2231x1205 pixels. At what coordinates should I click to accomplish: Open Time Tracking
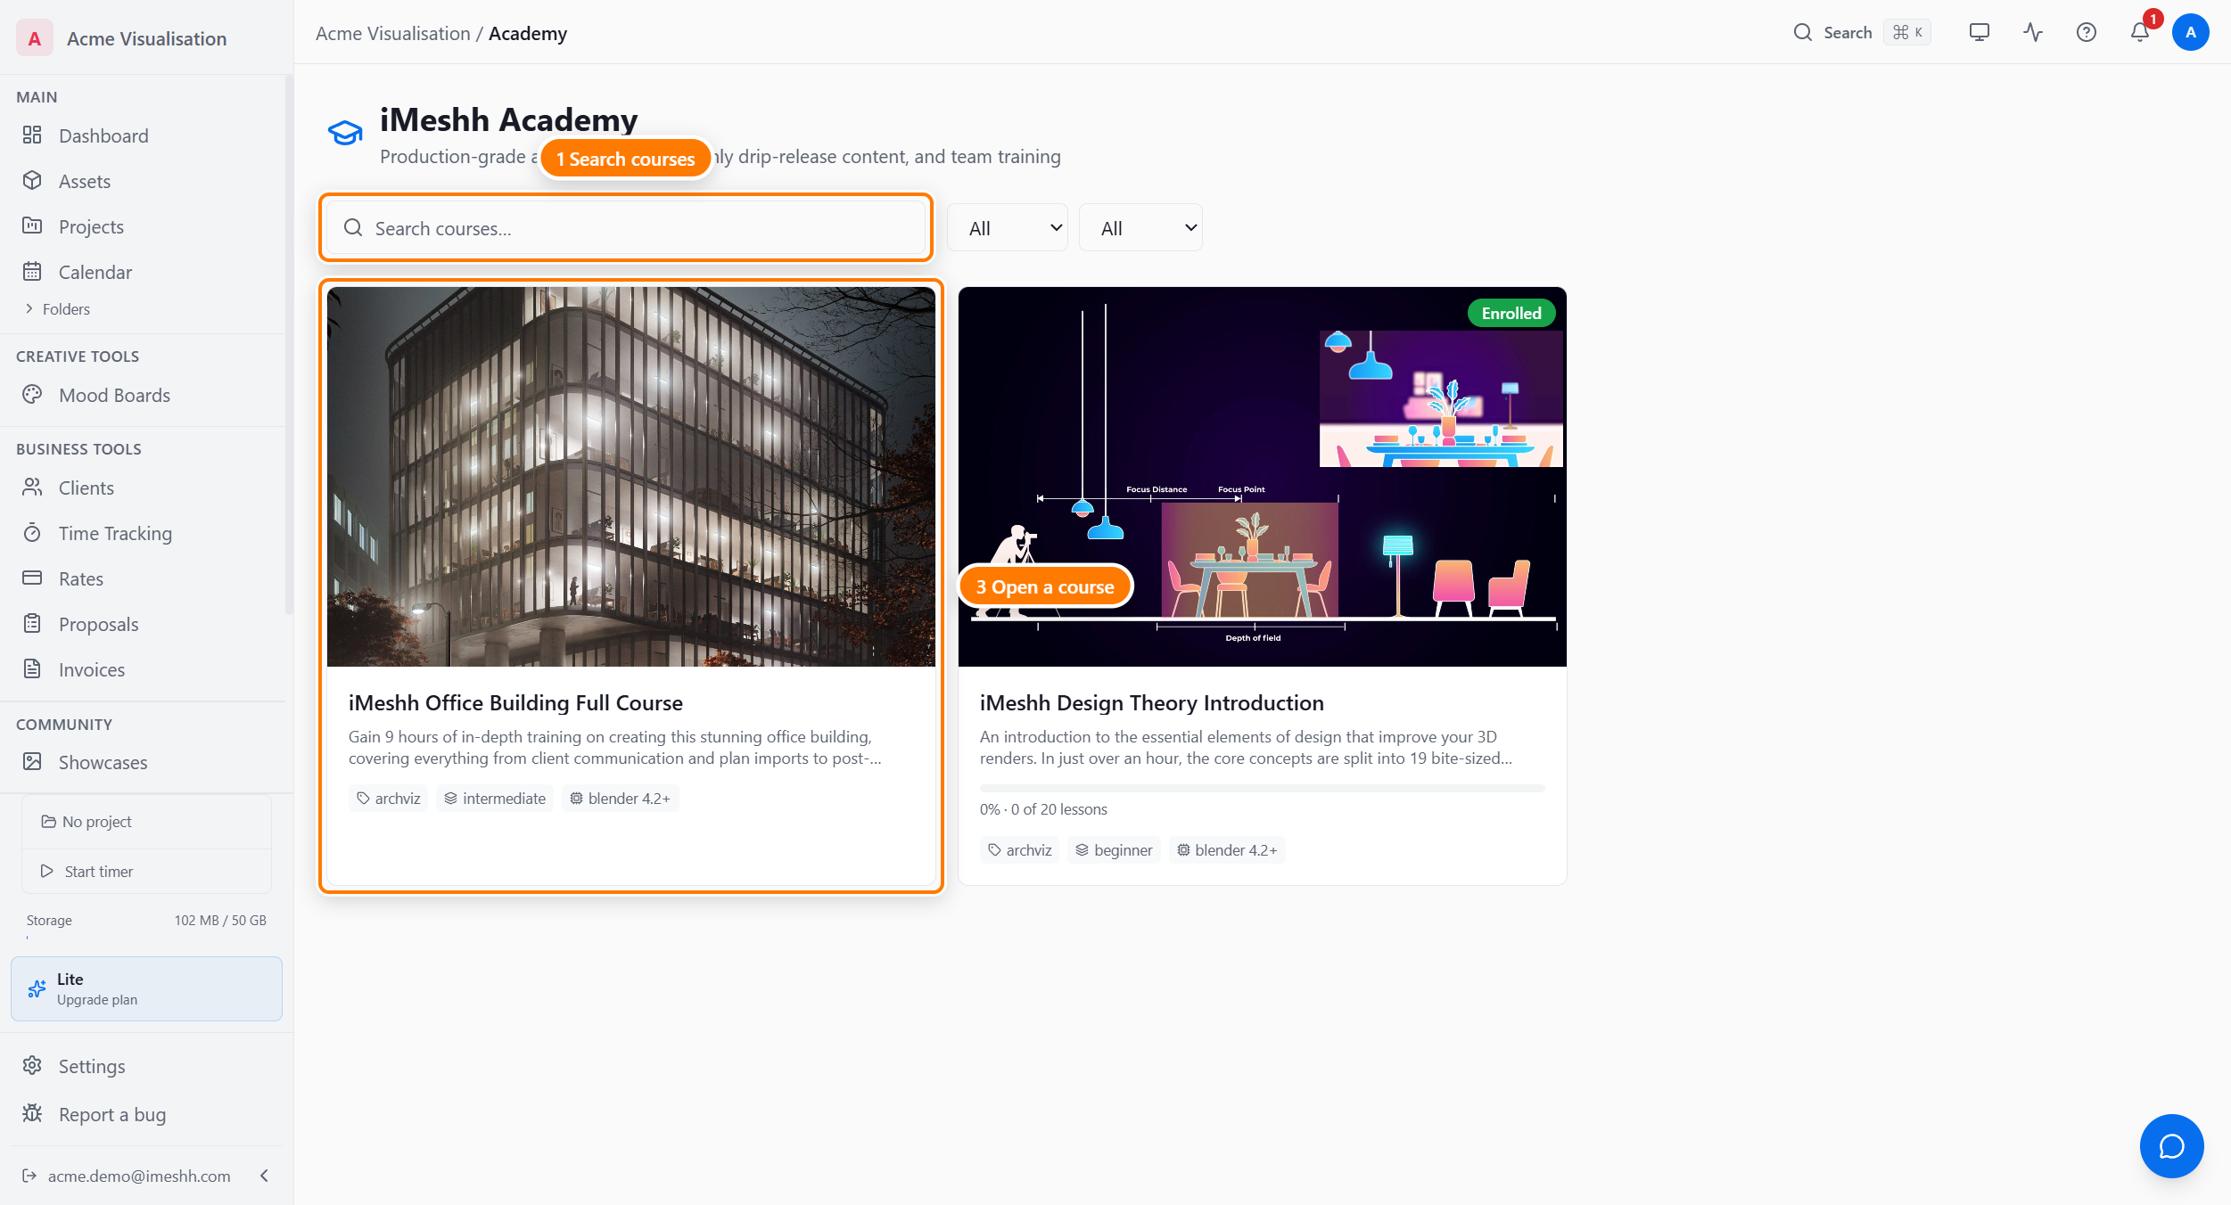[115, 533]
